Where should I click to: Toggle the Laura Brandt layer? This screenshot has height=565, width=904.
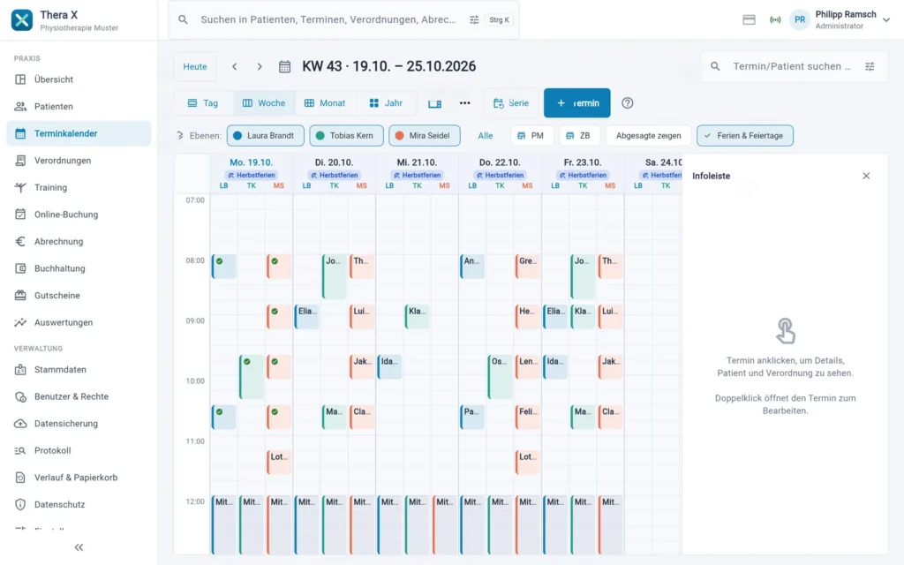(265, 135)
